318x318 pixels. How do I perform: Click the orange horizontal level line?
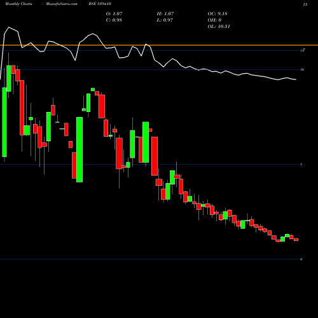pos(159,45)
